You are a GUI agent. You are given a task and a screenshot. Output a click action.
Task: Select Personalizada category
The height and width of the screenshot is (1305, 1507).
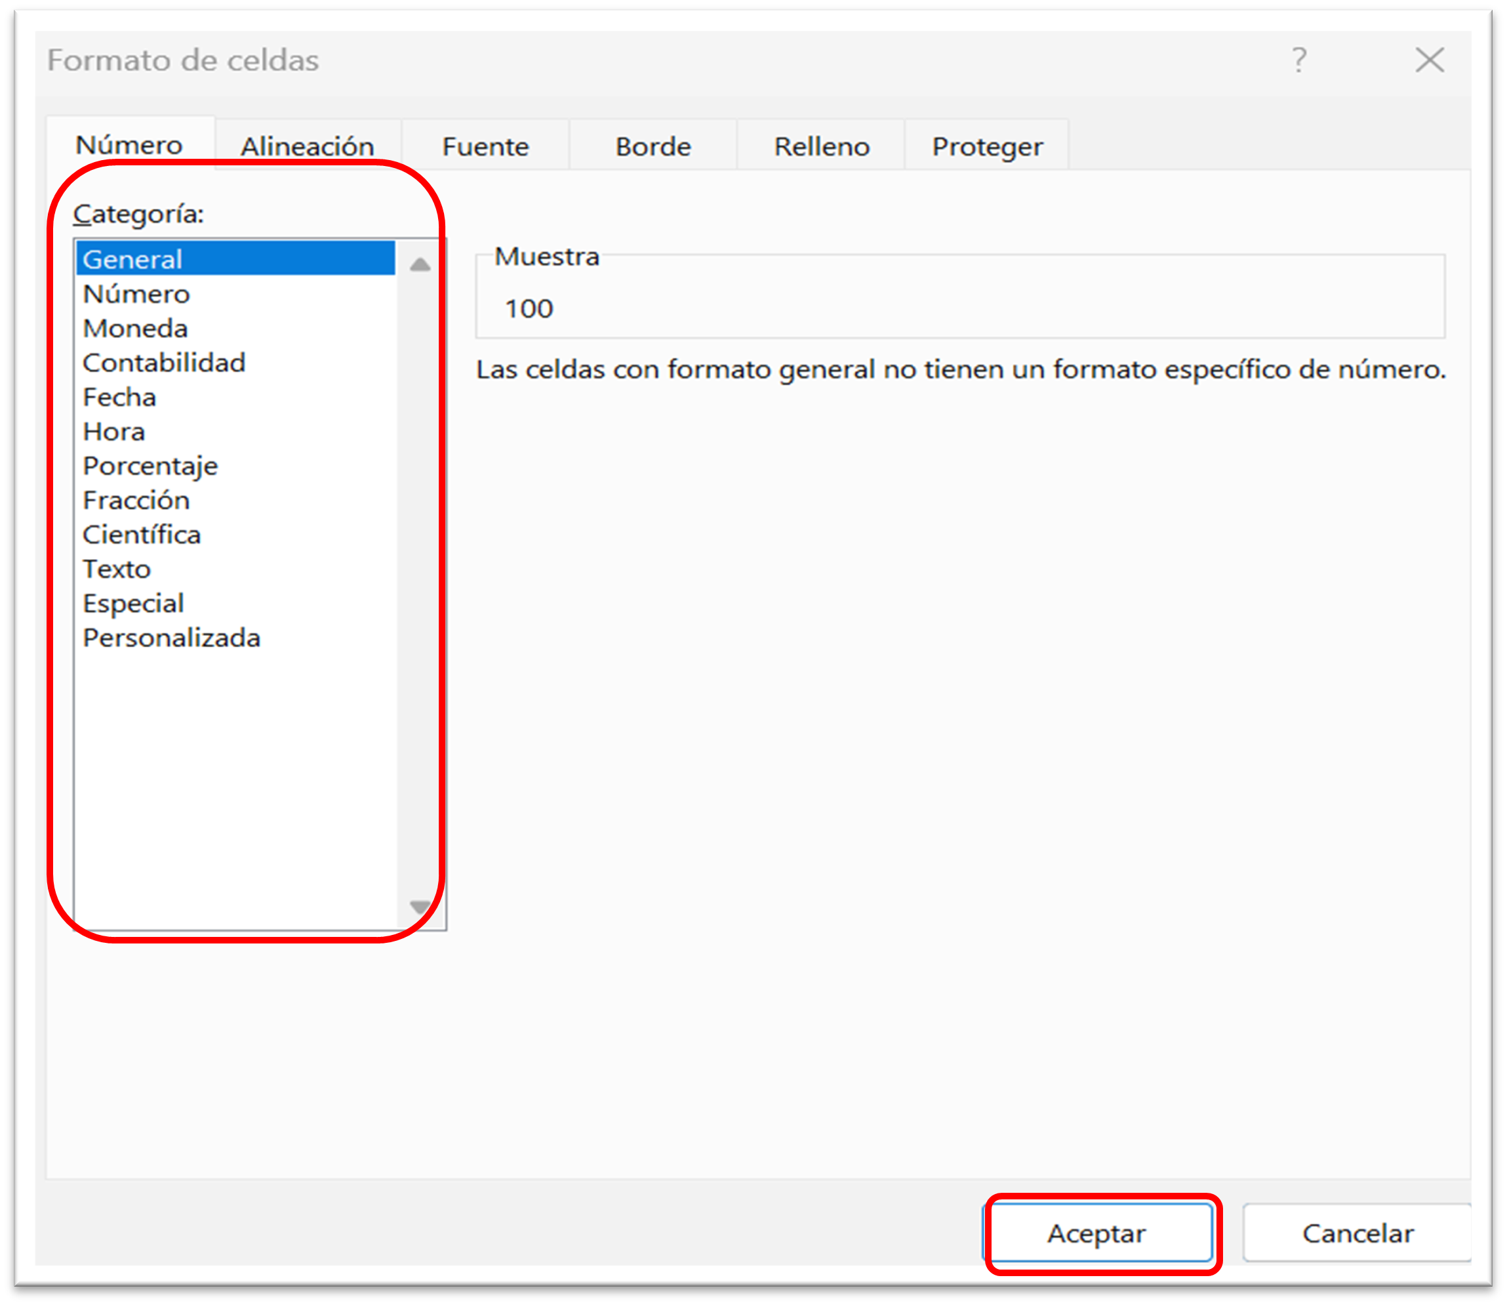tap(171, 638)
